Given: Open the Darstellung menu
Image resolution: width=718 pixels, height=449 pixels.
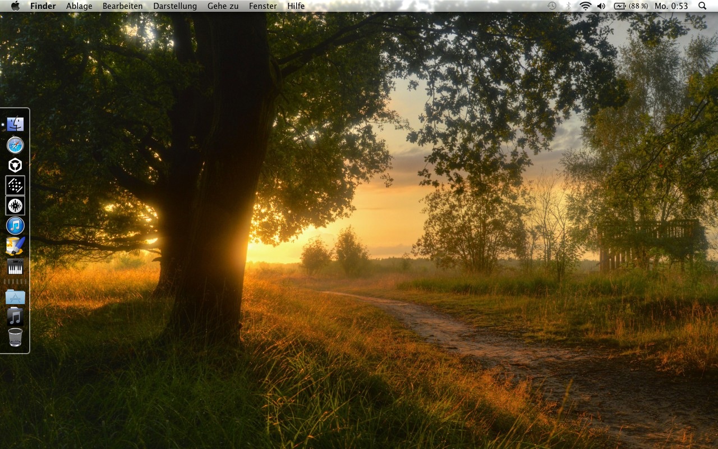Looking at the screenshot, I should tap(175, 6).
